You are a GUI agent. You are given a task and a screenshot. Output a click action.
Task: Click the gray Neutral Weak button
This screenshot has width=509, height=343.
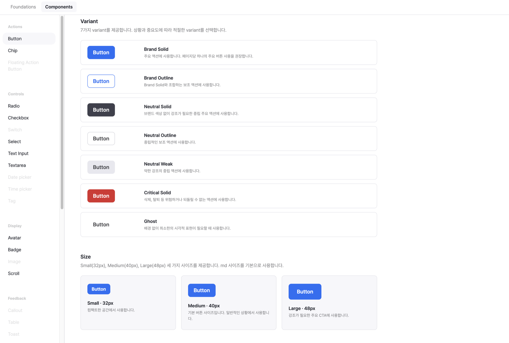tap(101, 167)
